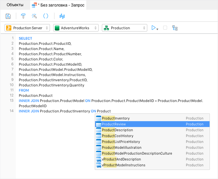Open the Query Builder hammer tool
218x179 pixels.
[x=23, y=16]
